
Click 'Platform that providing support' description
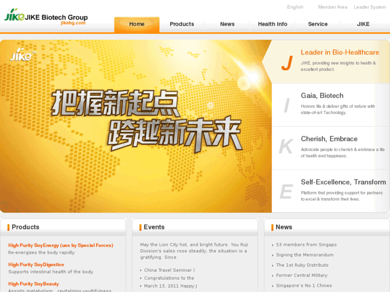pyautogui.click(x=342, y=196)
